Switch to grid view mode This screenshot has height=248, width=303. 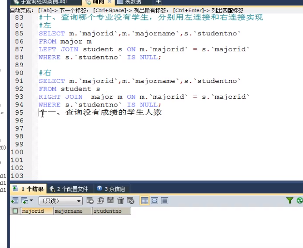click(x=144, y=200)
